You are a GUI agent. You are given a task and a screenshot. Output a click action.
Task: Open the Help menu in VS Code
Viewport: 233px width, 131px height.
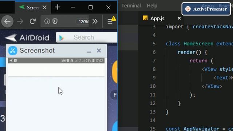(x=152, y=6)
